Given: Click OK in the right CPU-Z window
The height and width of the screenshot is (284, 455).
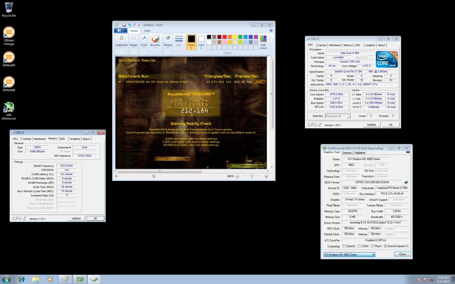Looking at the screenshot, I should pyautogui.click(x=390, y=125).
